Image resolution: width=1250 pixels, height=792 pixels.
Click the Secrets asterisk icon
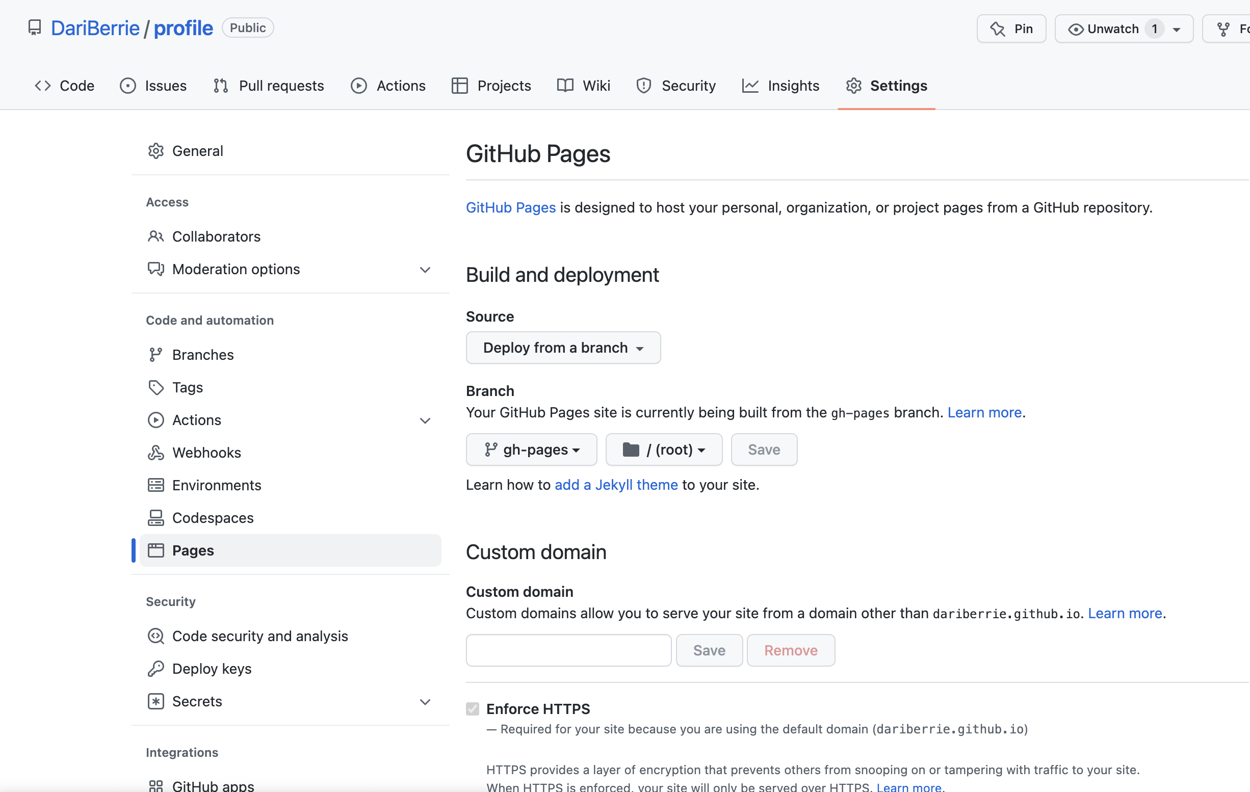[x=155, y=702]
